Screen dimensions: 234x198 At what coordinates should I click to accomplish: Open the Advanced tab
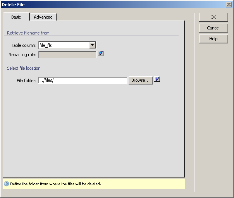(43, 17)
